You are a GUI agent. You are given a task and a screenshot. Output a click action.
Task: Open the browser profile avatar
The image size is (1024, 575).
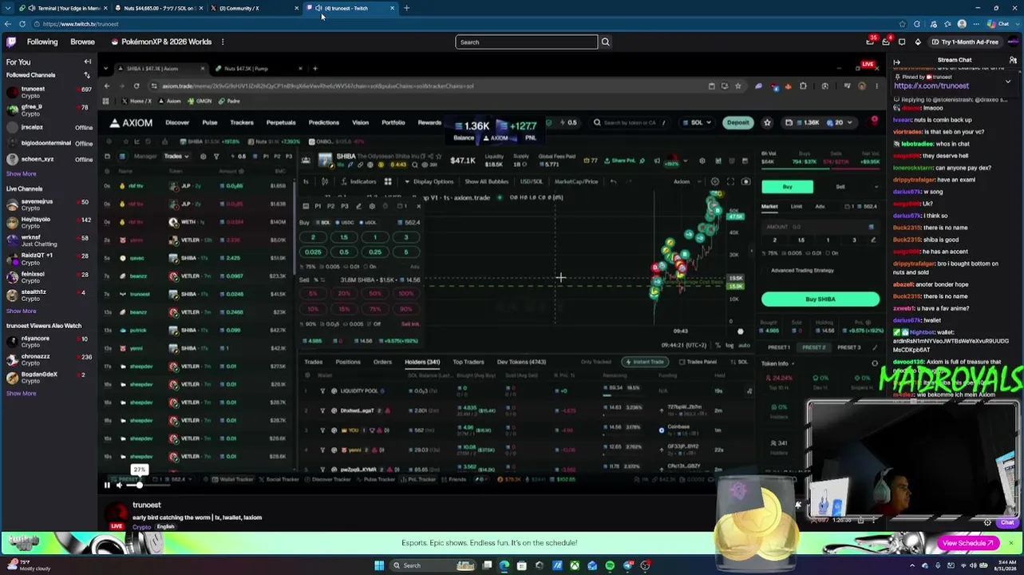pyautogui.click(x=962, y=24)
